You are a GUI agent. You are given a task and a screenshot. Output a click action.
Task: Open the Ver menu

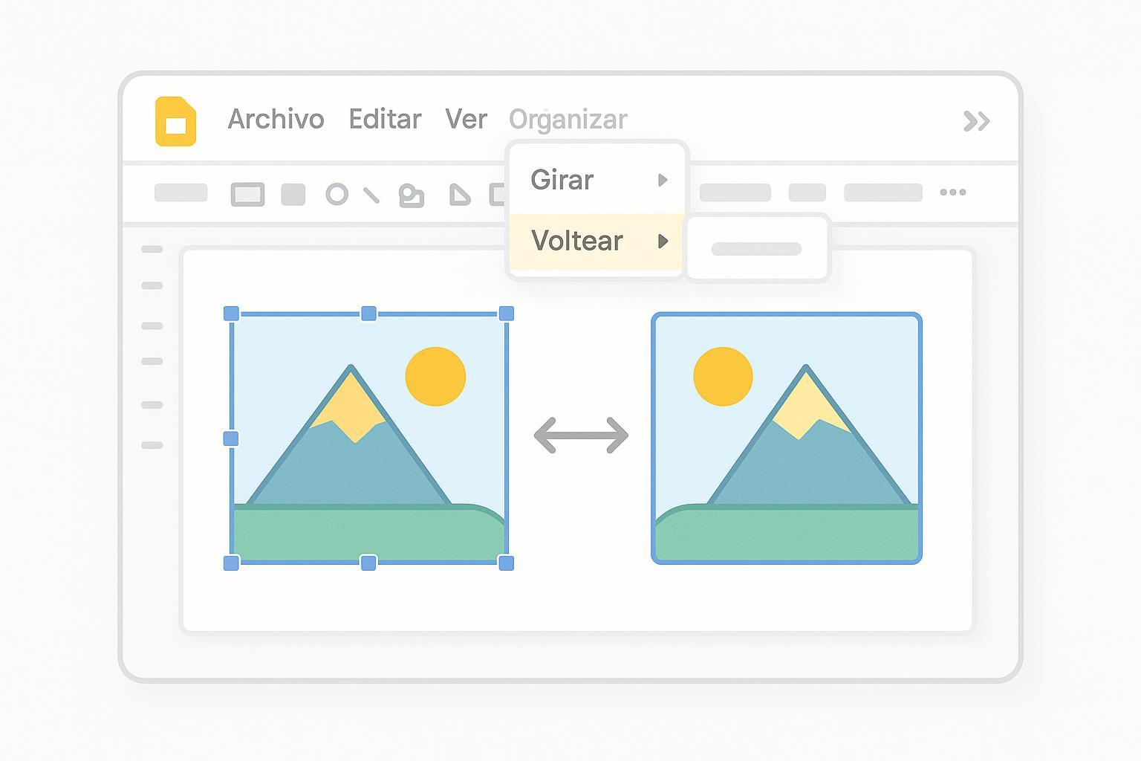click(466, 119)
